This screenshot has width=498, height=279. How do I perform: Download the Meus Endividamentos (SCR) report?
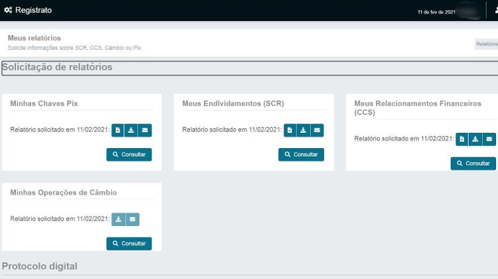pyautogui.click(x=303, y=130)
